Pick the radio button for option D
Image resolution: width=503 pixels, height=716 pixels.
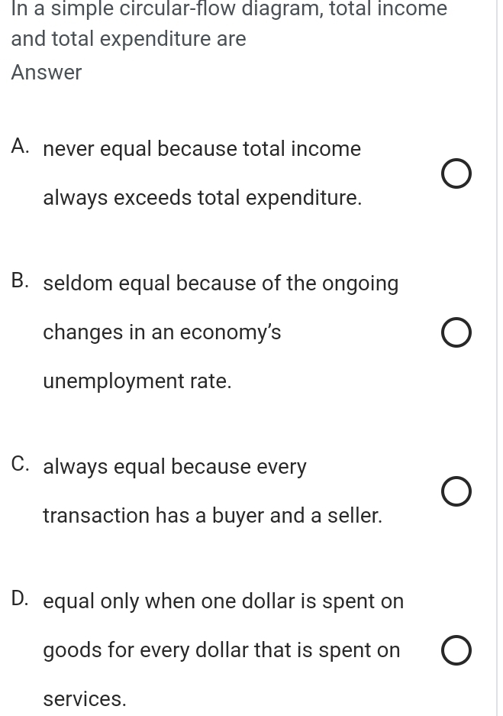(456, 650)
